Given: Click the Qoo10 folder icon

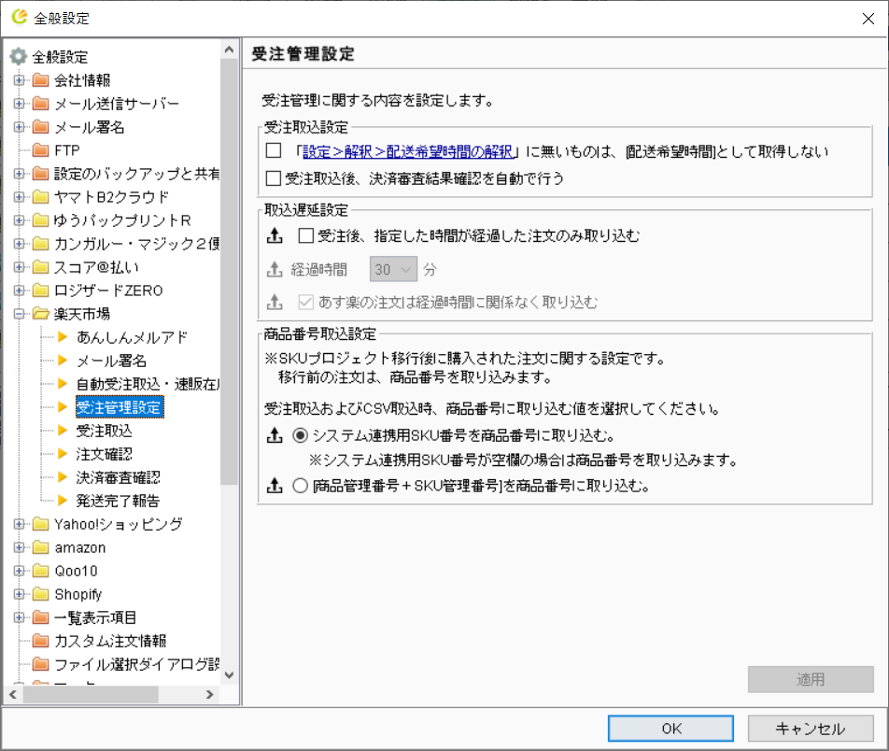Looking at the screenshot, I should pyautogui.click(x=40, y=571).
